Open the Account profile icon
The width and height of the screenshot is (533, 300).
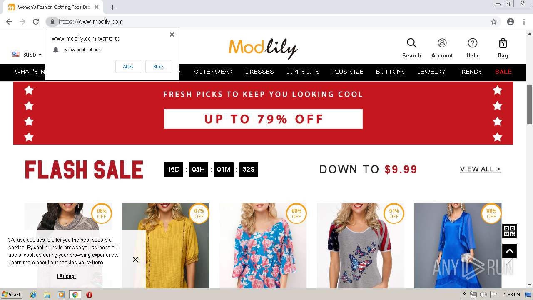(x=442, y=43)
